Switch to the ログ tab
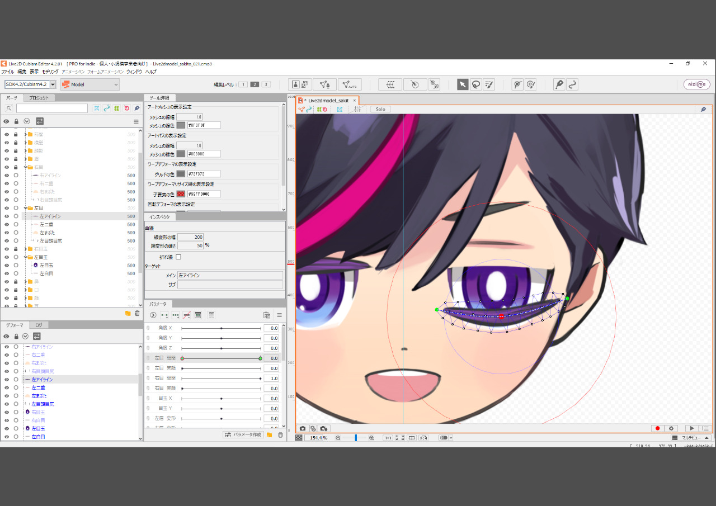This screenshot has width=716, height=506. (x=39, y=325)
